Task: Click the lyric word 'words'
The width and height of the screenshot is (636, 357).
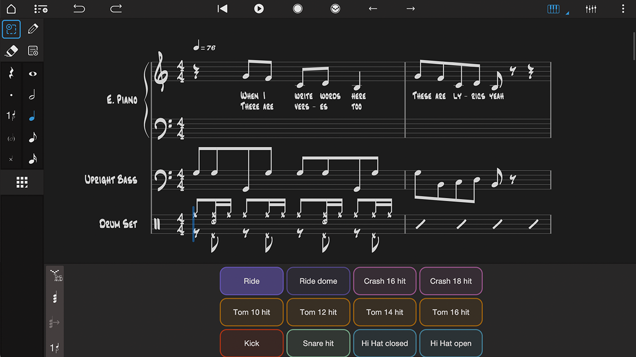Action: tap(330, 96)
